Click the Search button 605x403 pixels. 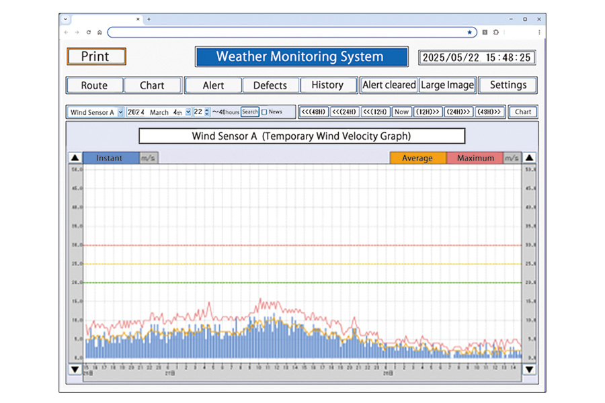[250, 112]
